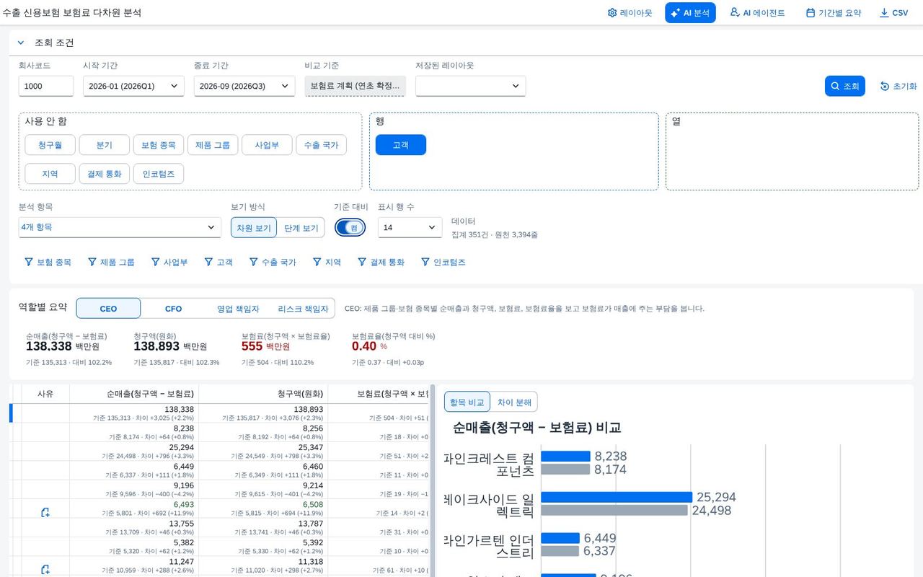
Task: Reset conditions with 초기화 button
Action: coord(898,86)
